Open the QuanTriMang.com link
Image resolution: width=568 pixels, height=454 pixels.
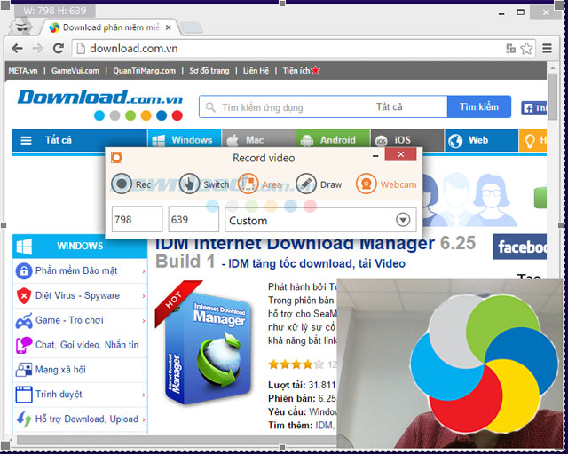144,71
